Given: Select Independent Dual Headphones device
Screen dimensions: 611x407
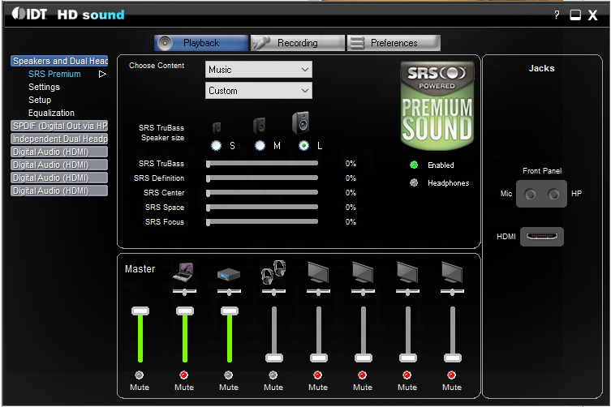Looking at the screenshot, I should (59, 139).
